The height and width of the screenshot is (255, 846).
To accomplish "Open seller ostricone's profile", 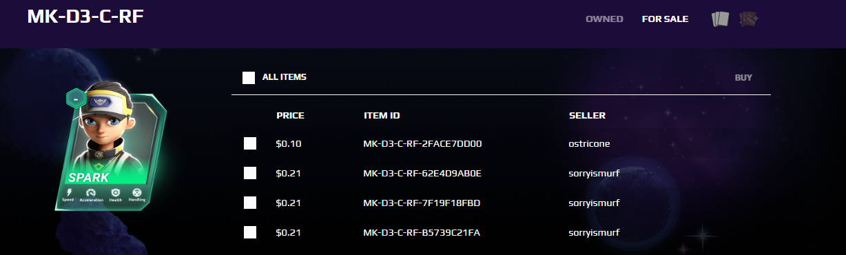I will 585,143.
